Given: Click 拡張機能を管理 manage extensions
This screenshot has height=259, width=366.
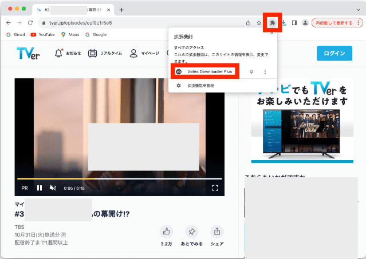Looking at the screenshot, I should tap(195, 86).
